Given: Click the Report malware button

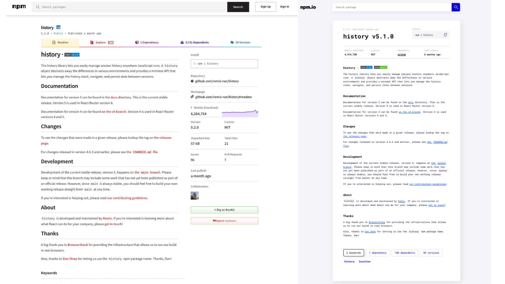Looking at the screenshot, I should (x=224, y=221).
